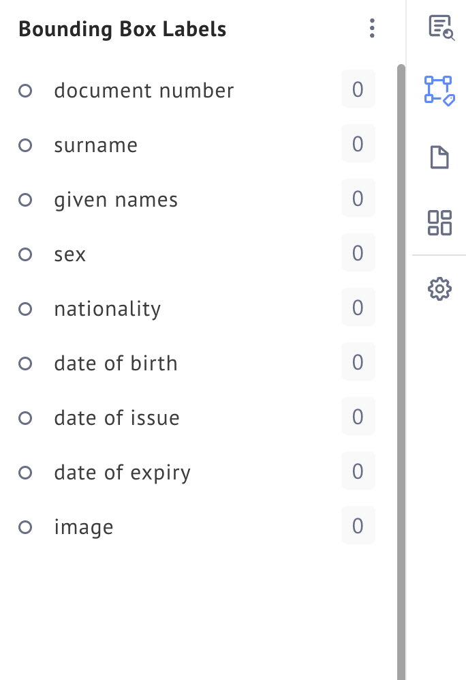Open the grid layout icon in sidebar
This screenshot has width=466, height=680.
click(x=439, y=222)
